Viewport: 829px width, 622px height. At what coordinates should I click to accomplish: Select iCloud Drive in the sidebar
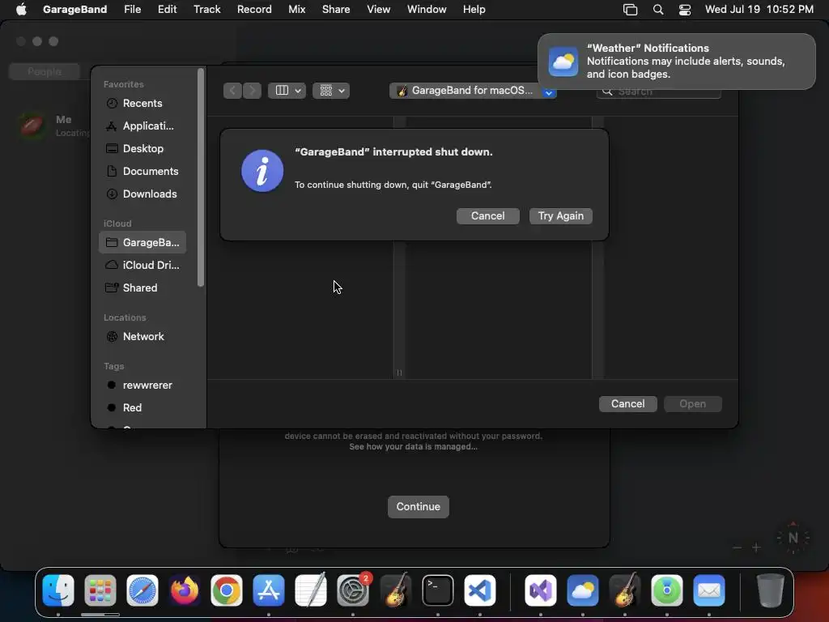click(x=142, y=265)
